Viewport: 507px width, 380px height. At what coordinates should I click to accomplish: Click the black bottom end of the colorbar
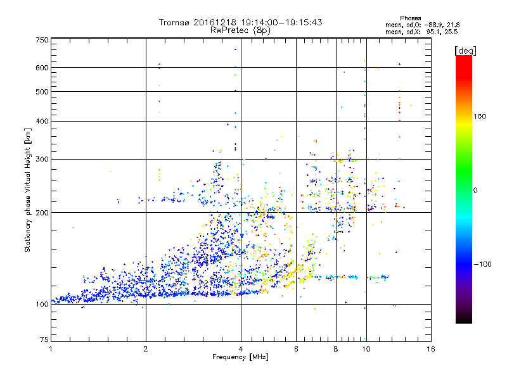[x=464, y=320]
